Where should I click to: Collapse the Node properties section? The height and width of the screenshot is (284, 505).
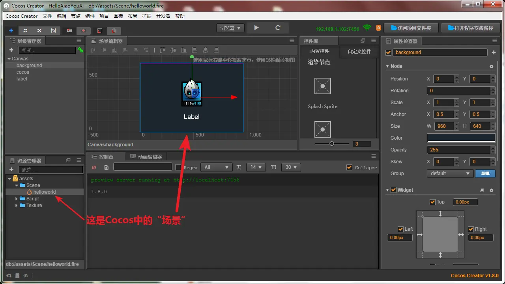pyautogui.click(x=387, y=66)
